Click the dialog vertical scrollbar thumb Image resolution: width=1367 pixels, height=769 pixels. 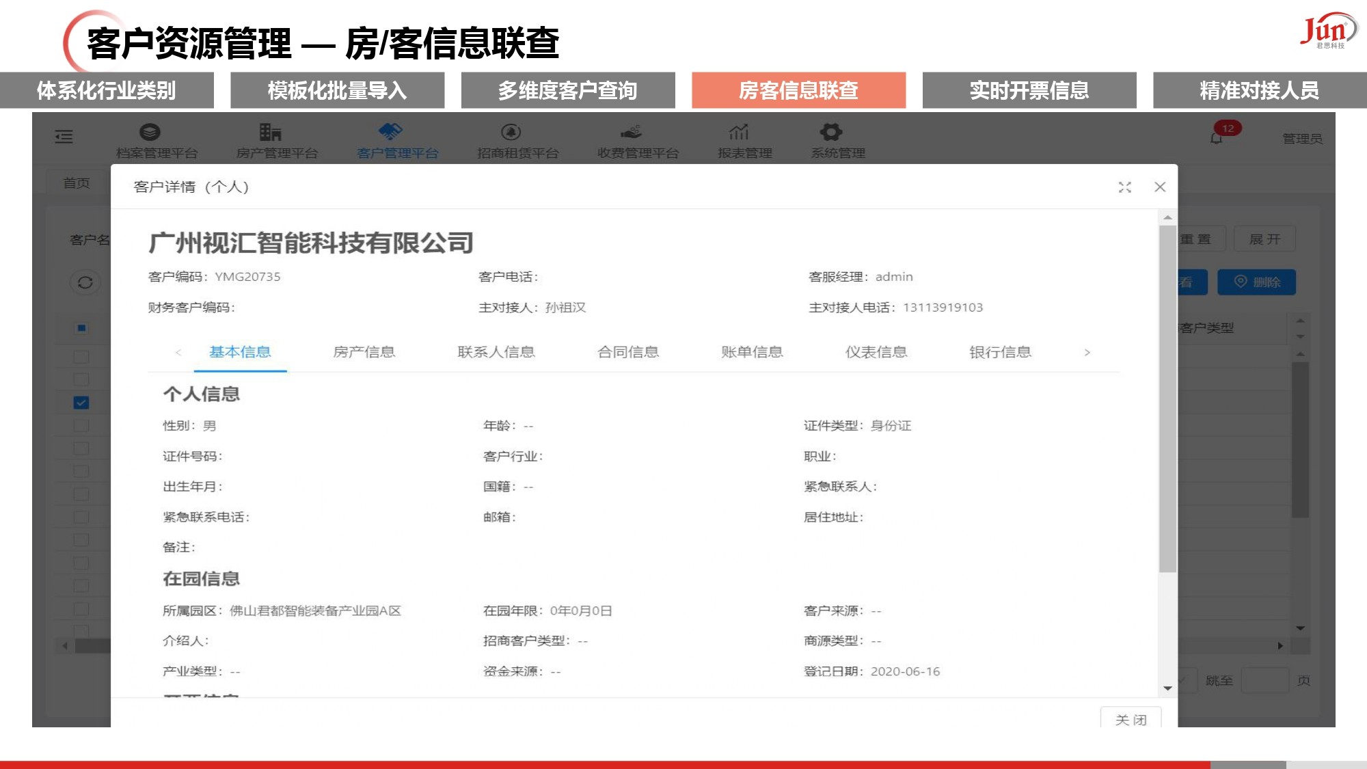coord(1167,400)
